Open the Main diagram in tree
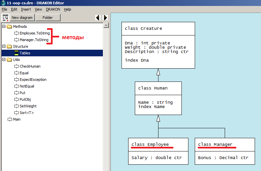The image size is (261, 171). (16, 119)
